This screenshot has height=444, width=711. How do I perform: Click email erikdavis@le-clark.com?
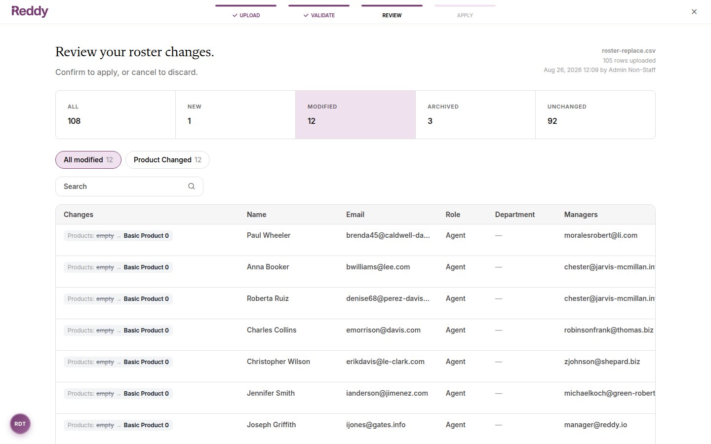pos(385,362)
